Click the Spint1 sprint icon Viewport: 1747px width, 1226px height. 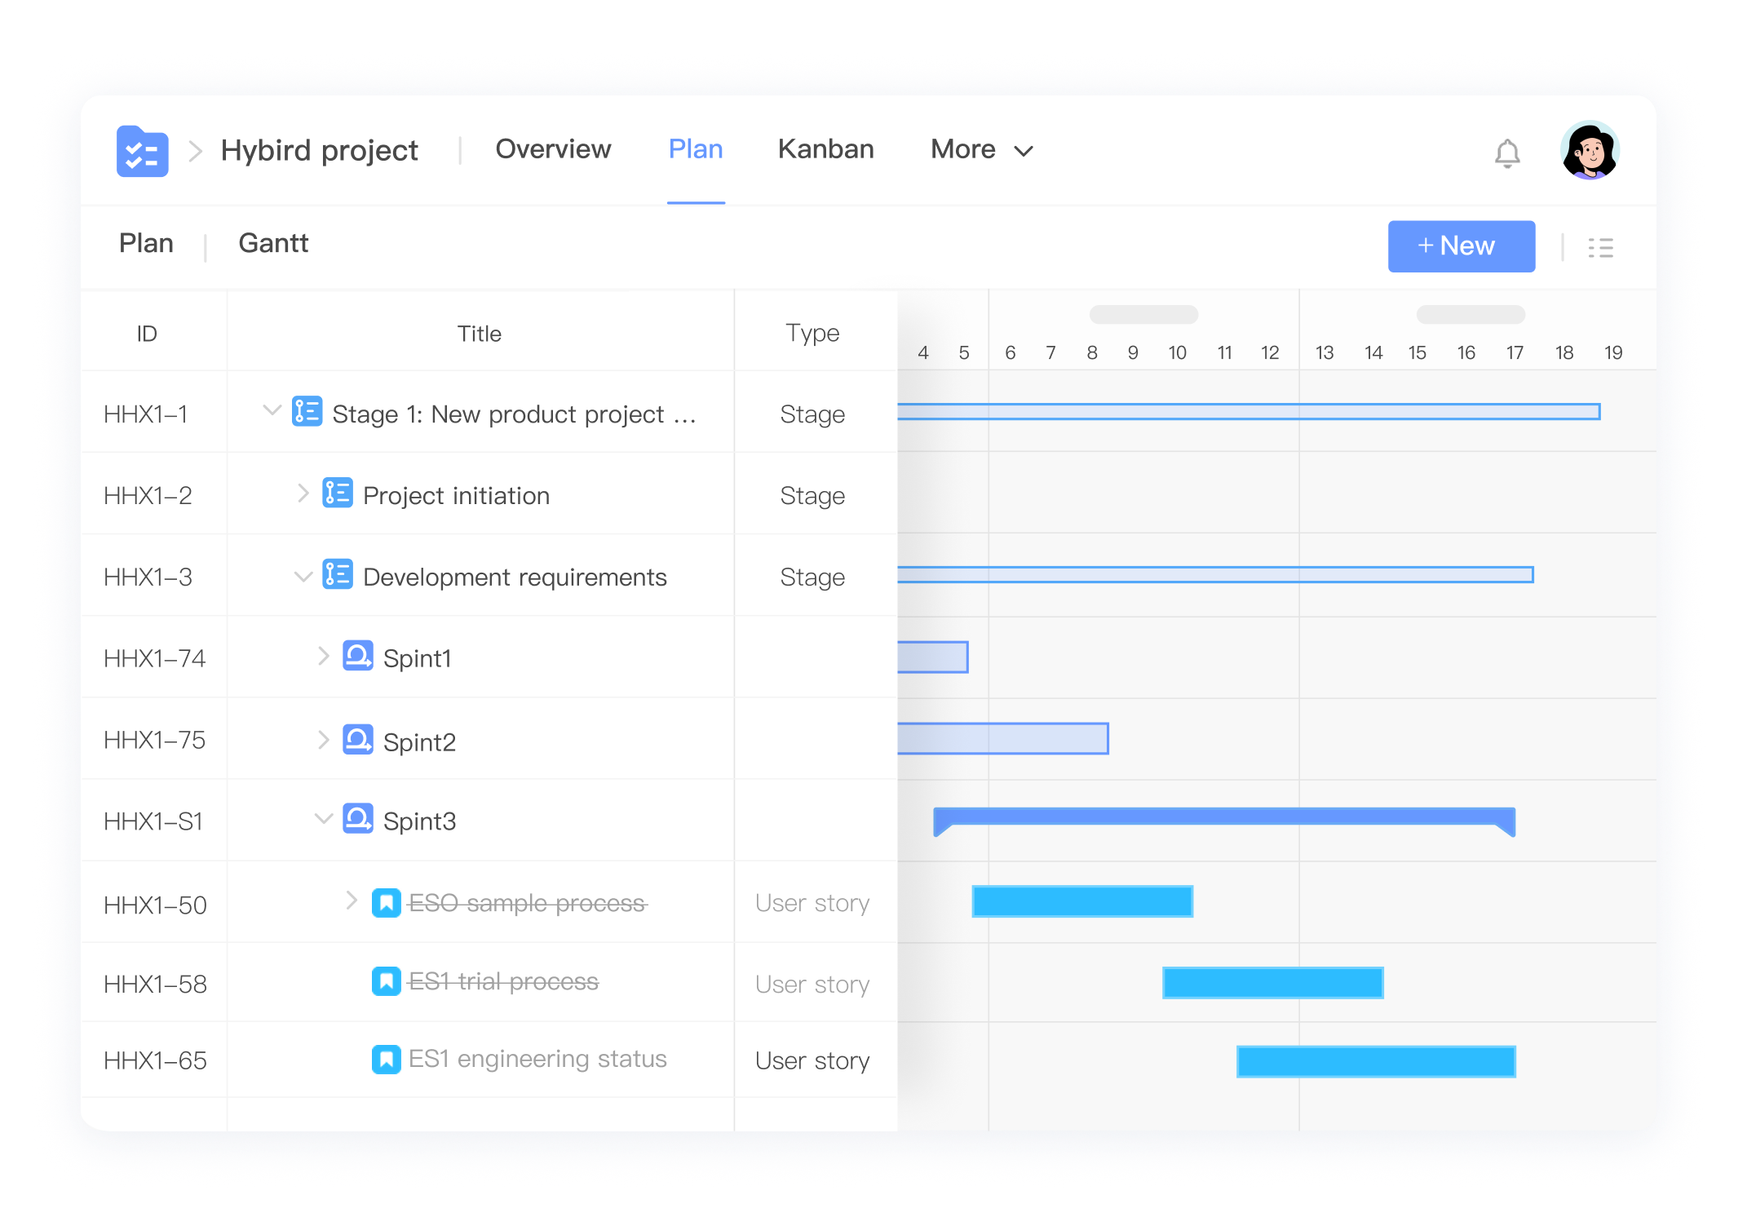pos(357,656)
